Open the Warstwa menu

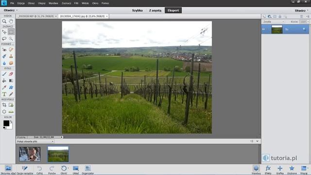[53, 3]
